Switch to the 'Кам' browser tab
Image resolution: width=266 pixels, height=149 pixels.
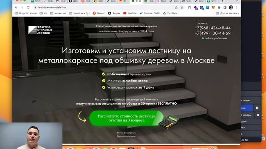coord(99,1)
